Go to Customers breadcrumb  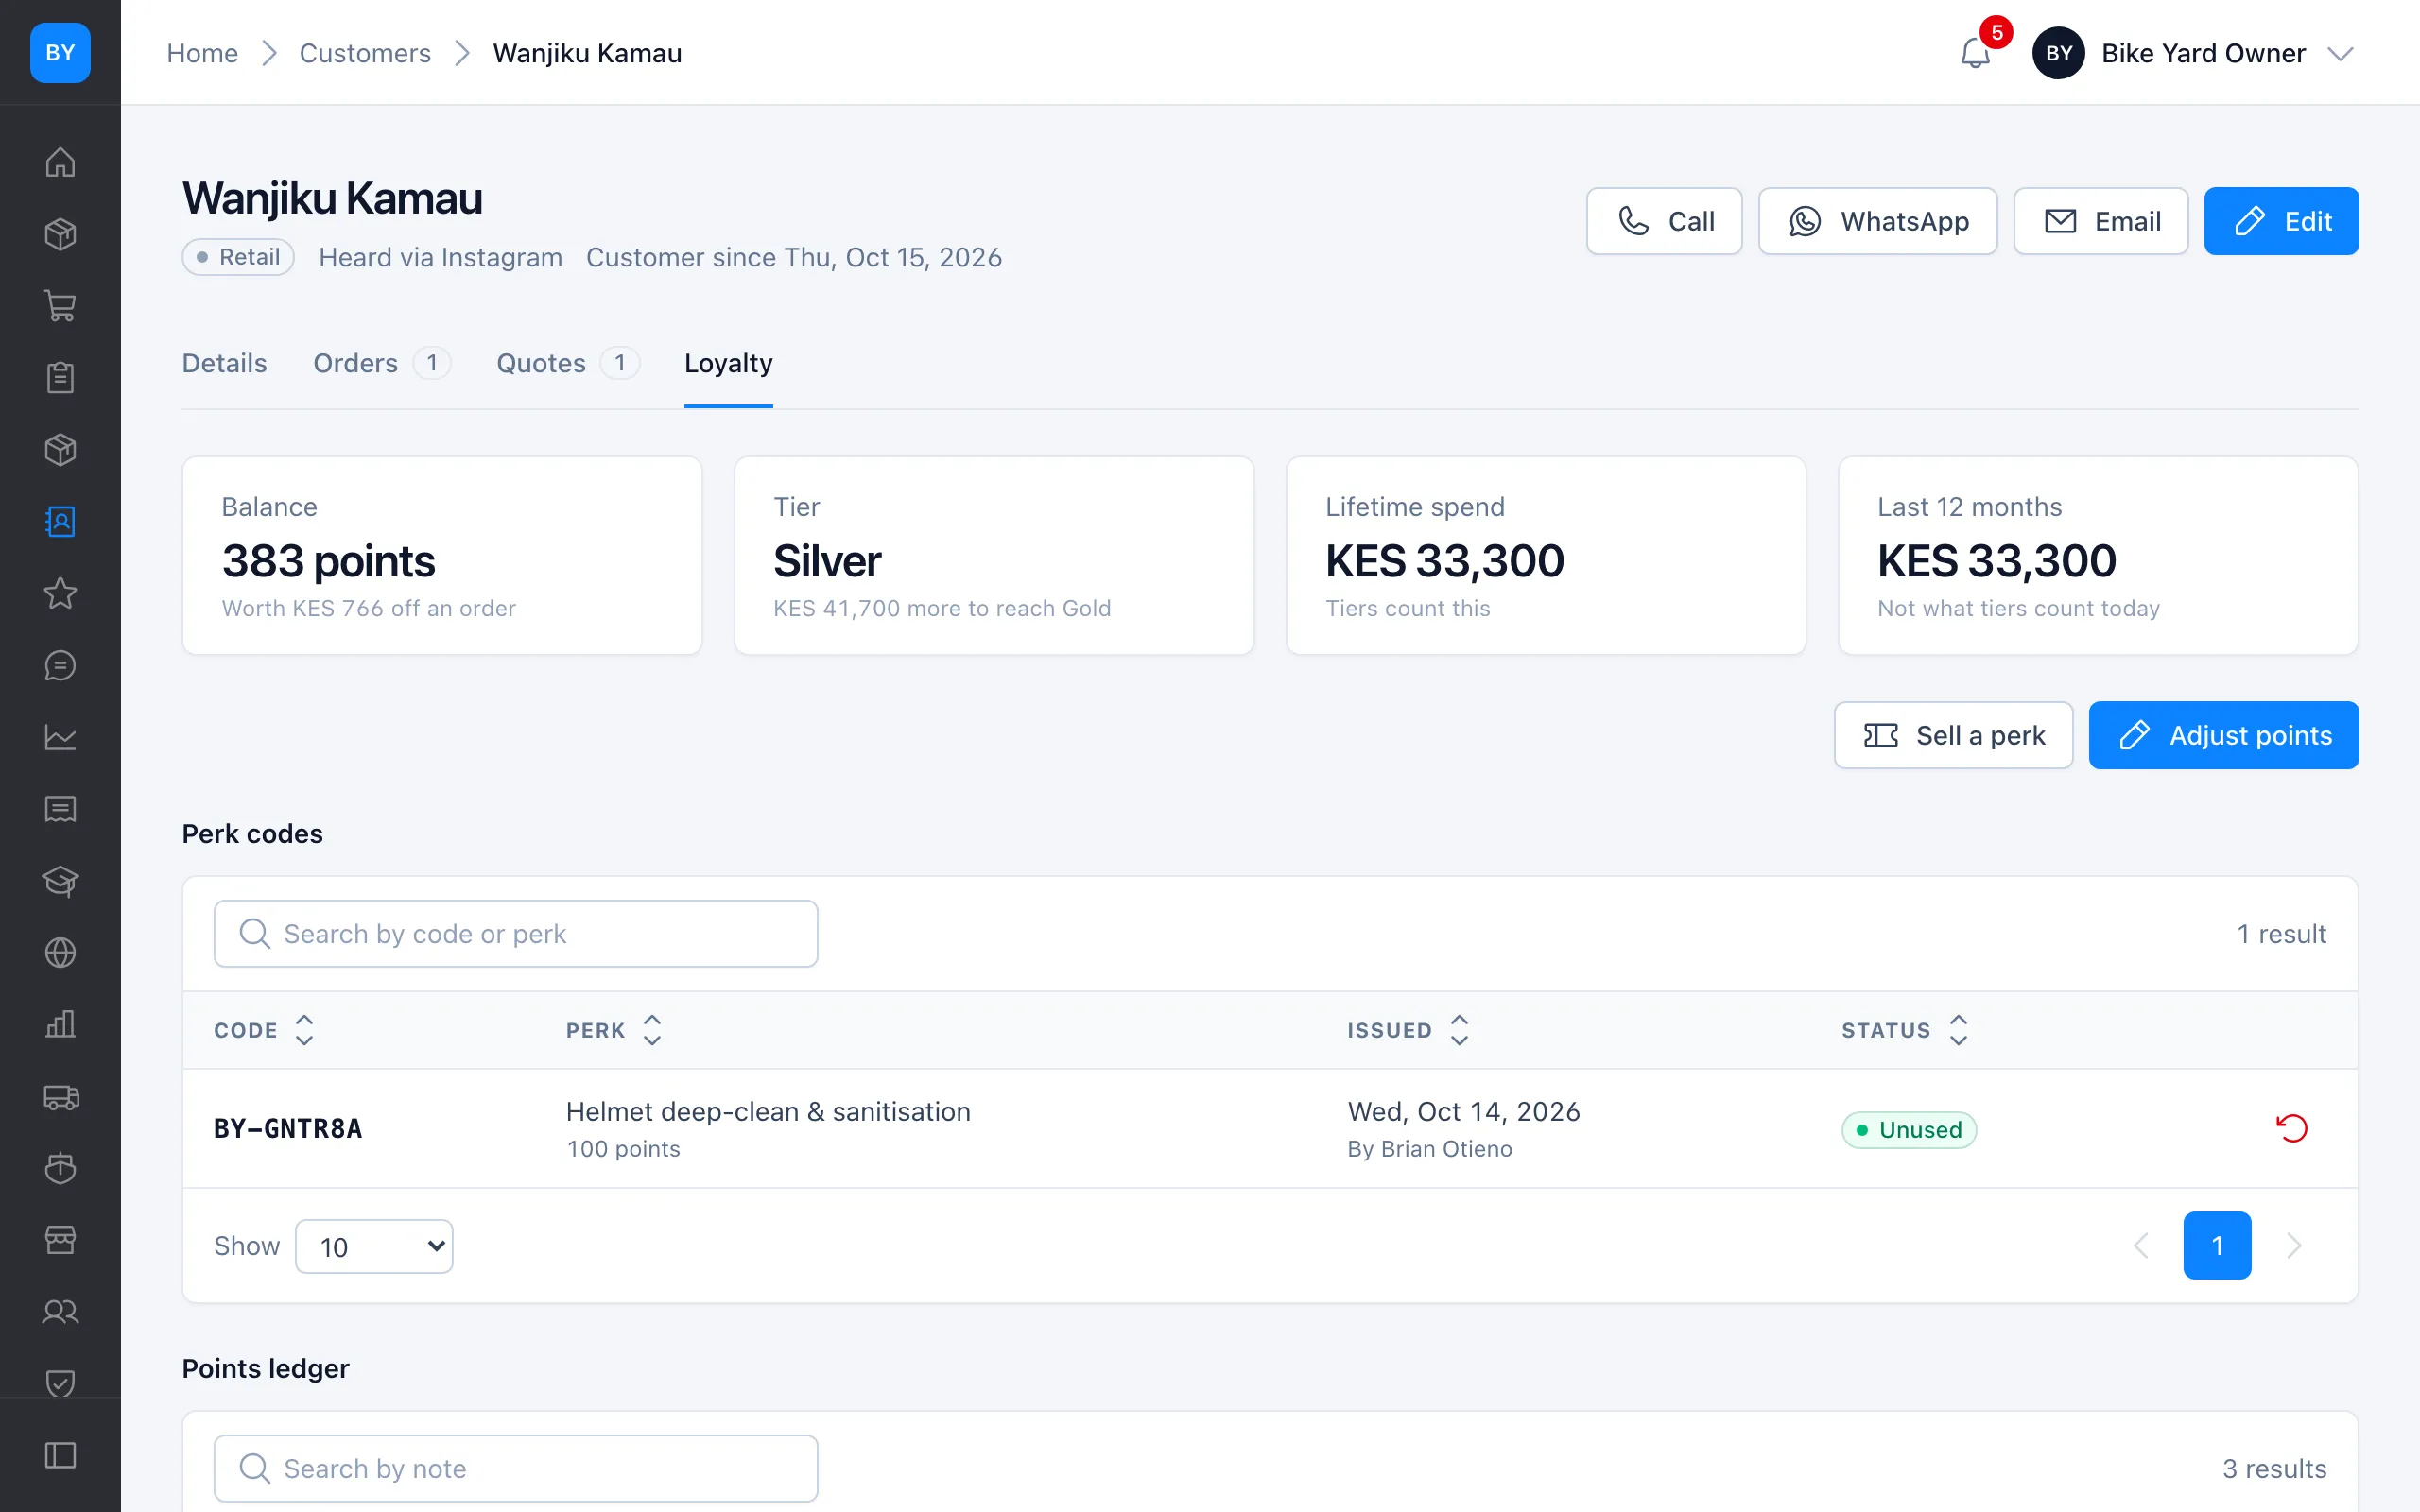coord(365,53)
